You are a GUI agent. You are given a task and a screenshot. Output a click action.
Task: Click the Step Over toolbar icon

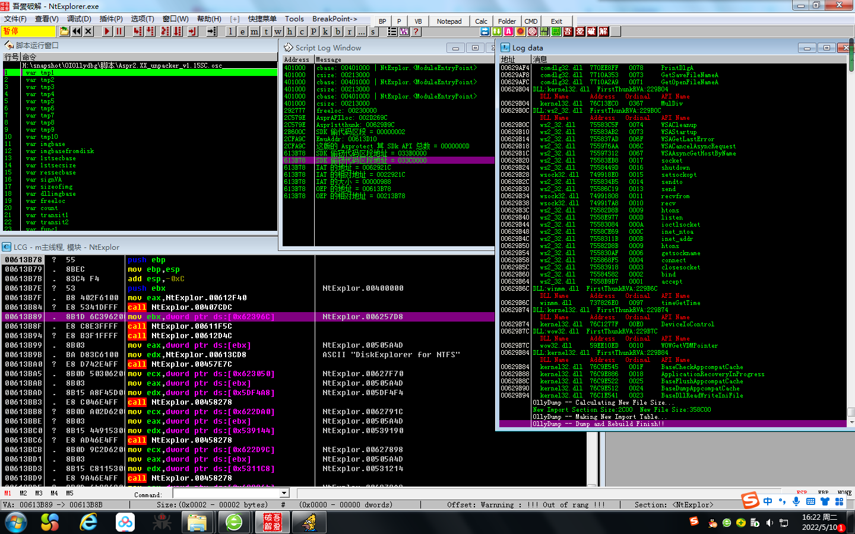150,31
